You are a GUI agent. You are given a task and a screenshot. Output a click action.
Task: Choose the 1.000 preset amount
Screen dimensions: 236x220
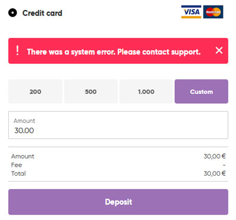coord(146,92)
